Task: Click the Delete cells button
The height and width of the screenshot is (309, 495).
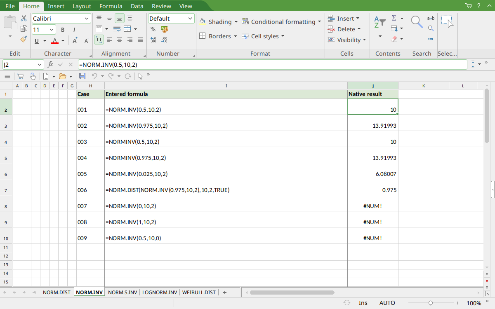Action: click(x=344, y=29)
